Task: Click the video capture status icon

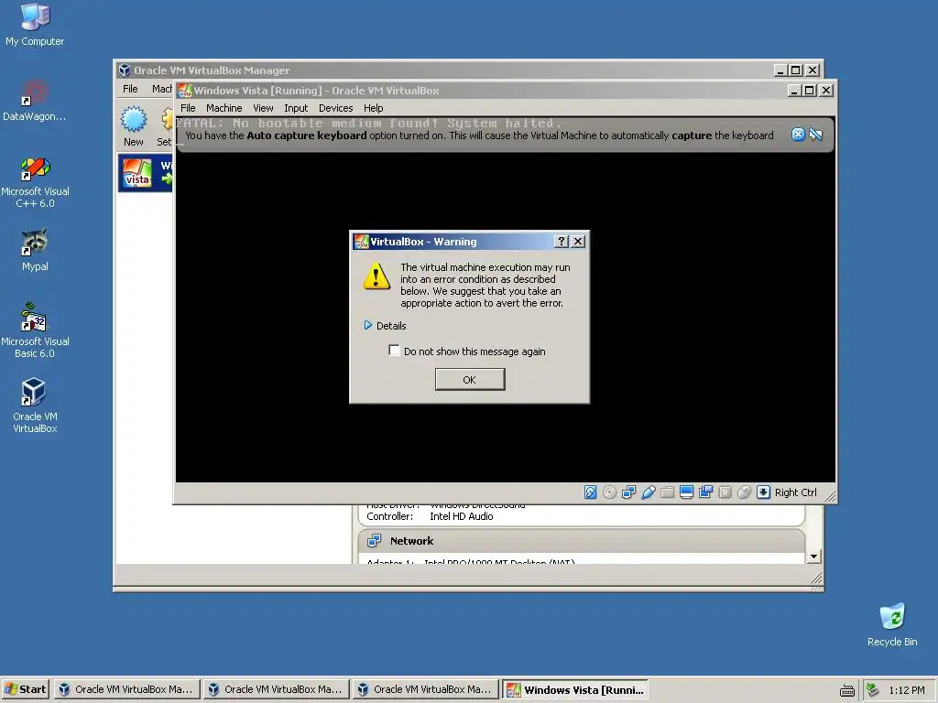Action: [x=705, y=492]
